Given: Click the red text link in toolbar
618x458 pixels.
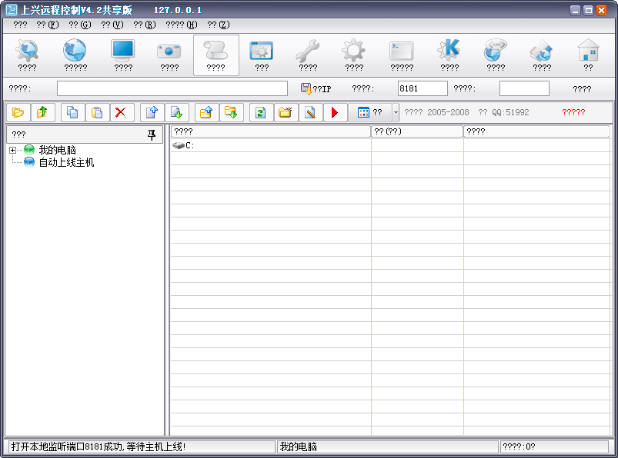Looking at the screenshot, I should [573, 112].
